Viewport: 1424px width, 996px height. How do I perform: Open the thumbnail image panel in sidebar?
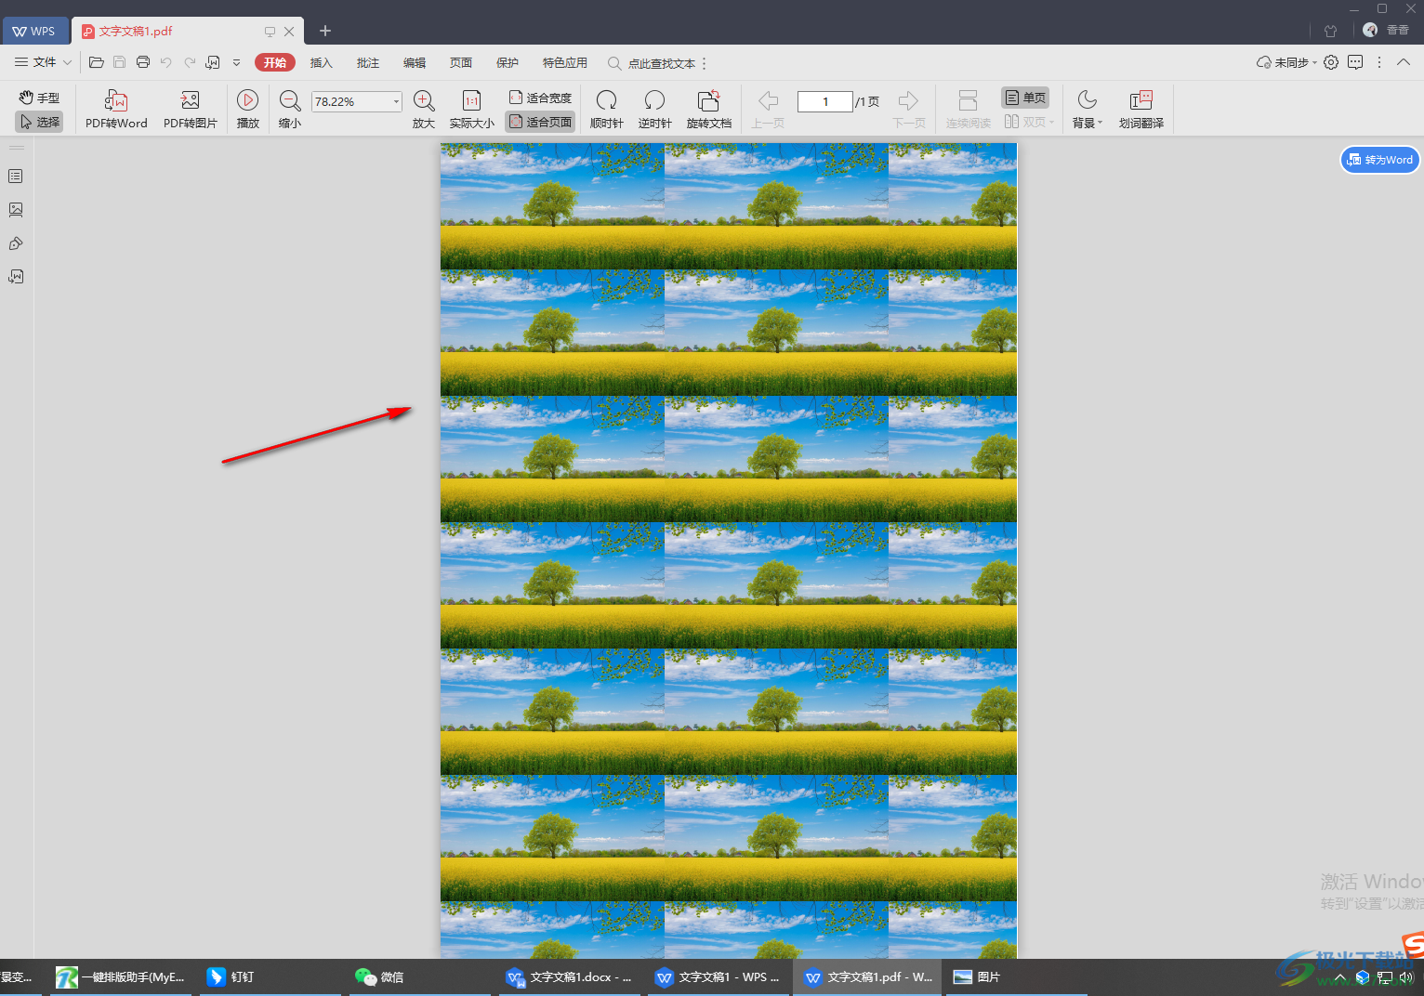click(x=16, y=210)
